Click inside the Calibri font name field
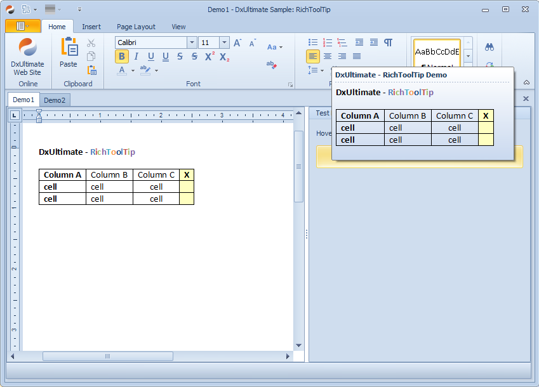539x387 pixels. (151, 43)
